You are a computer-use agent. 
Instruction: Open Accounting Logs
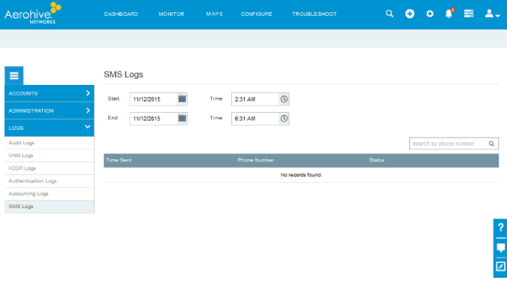[x=49, y=194]
